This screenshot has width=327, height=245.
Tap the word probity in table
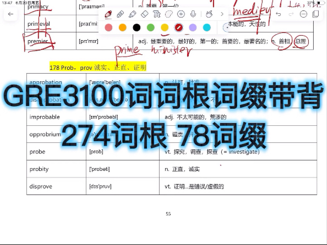point(39,169)
